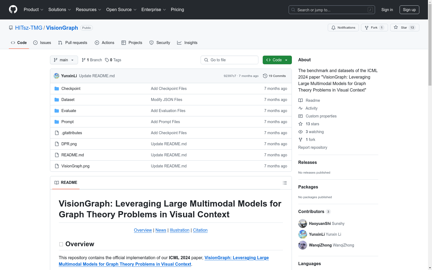Click the fork icon next to 1 fork
The width and height of the screenshot is (432, 270).
301,140
